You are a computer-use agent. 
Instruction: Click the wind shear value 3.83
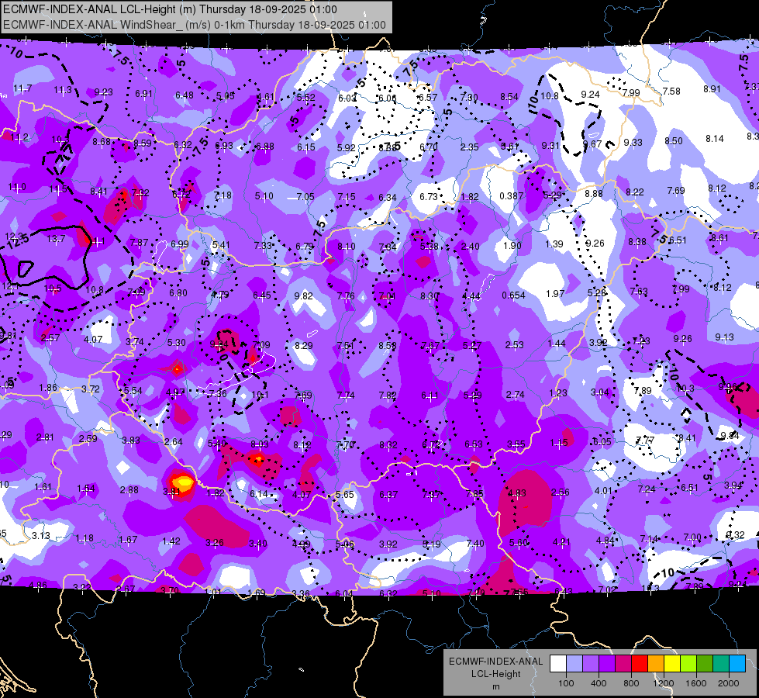pos(131,440)
